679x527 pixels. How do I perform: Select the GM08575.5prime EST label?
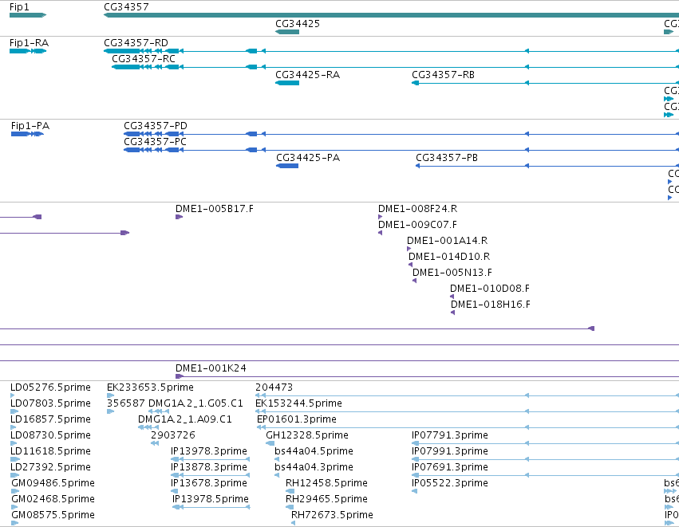(53, 515)
